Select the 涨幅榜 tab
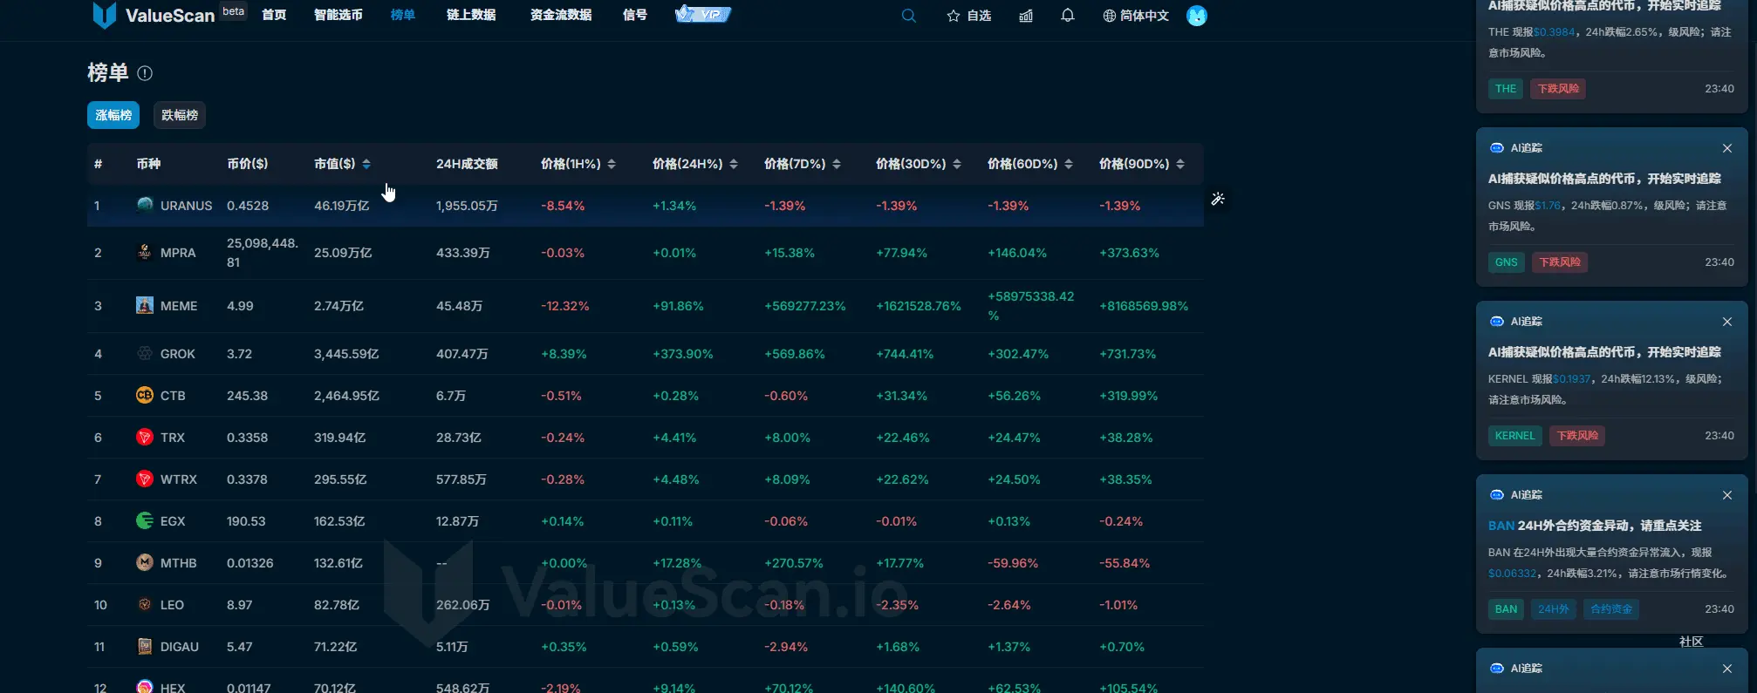 [113, 115]
